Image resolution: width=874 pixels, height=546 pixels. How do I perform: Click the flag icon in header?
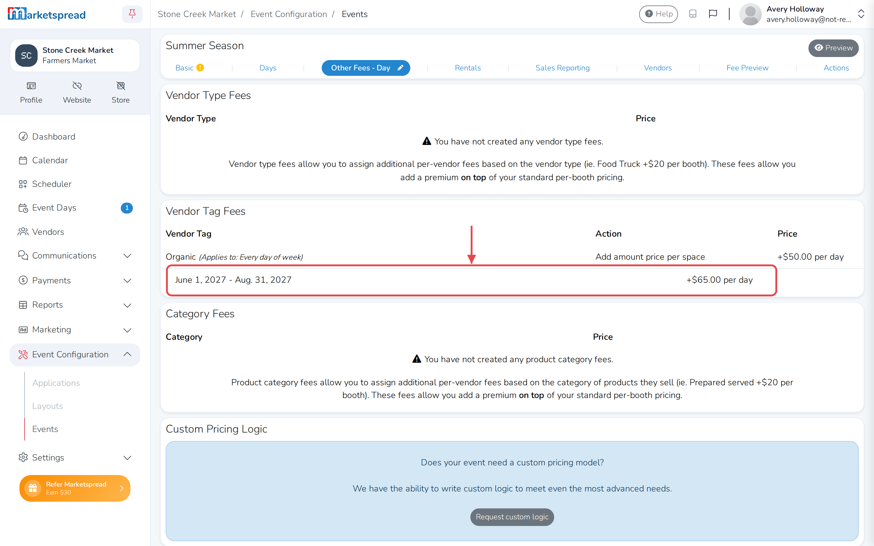pyautogui.click(x=713, y=14)
